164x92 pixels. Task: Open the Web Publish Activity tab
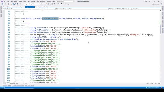coord(29,85)
